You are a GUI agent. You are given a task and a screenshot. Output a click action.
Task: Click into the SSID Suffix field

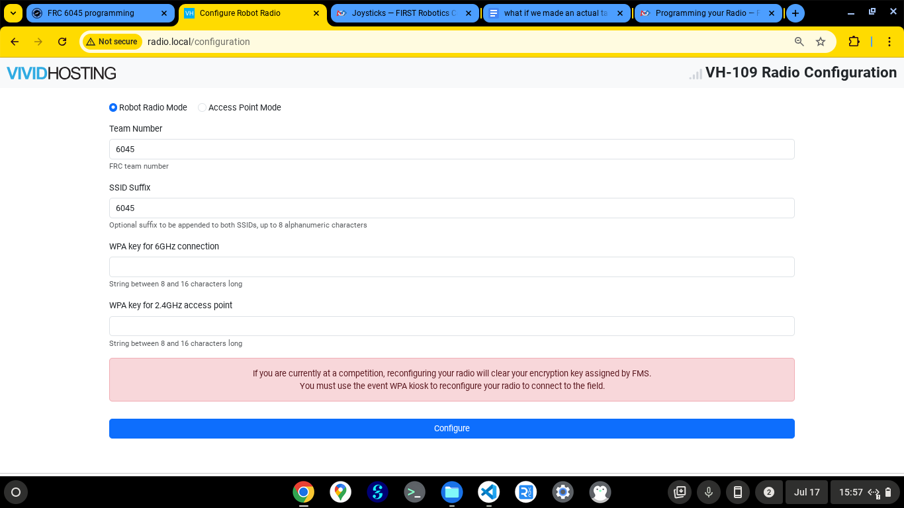452,208
